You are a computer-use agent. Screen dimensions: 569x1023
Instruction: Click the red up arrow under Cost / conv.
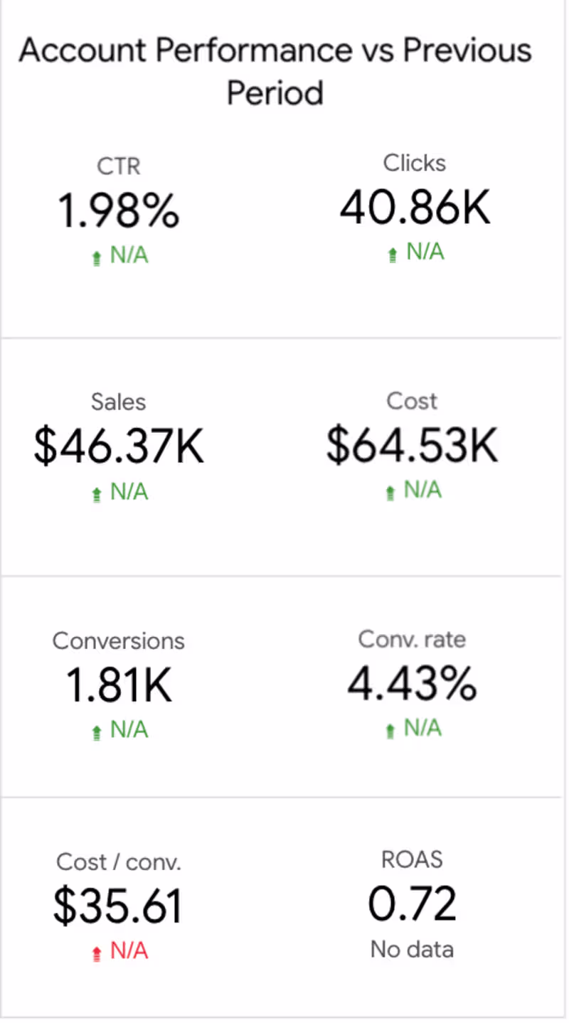point(97,953)
